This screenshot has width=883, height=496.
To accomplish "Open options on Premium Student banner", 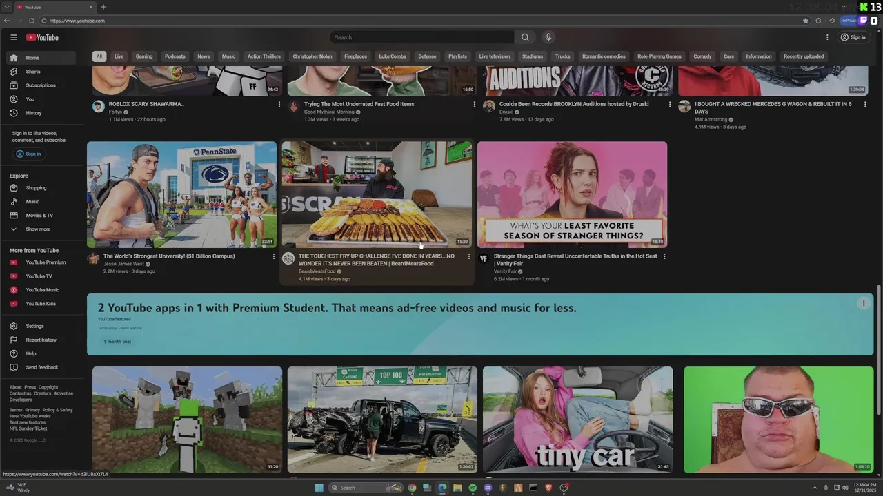I will 863,303.
